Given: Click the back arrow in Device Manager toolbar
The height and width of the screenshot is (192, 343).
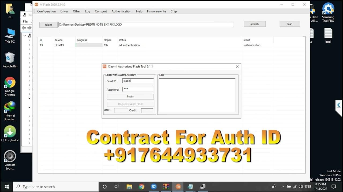Looking at the screenshot, I should coord(24,28).
